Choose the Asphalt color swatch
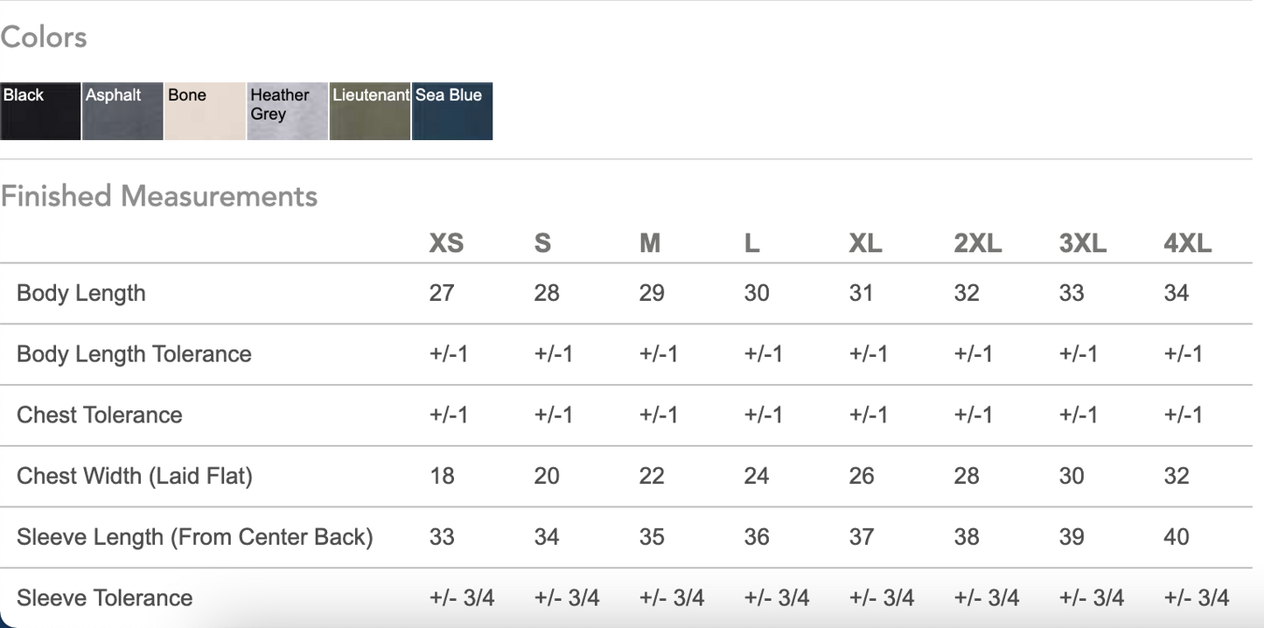This screenshot has height=628, width=1264. pyautogui.click(x=122, y=111)
